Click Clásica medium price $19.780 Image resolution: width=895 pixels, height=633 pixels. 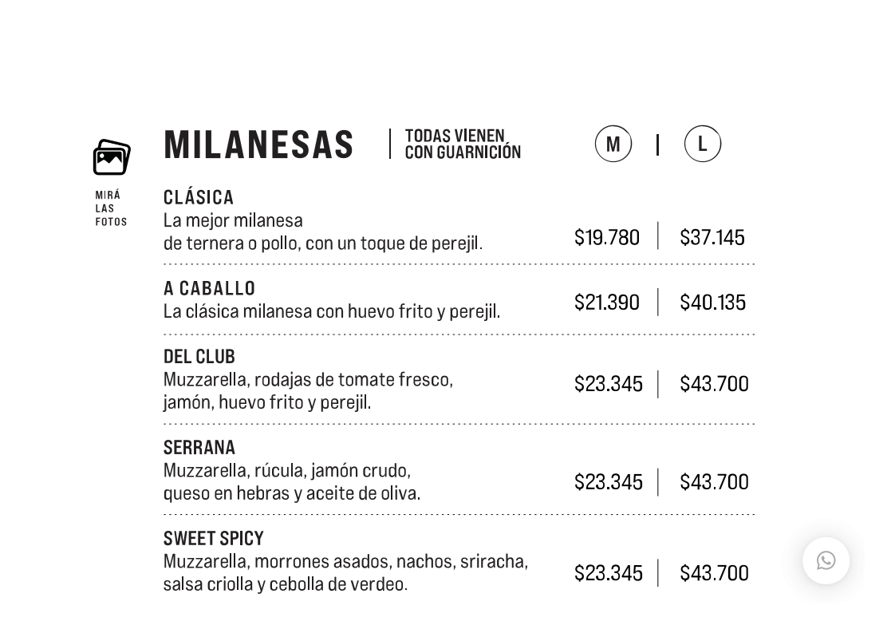coord(607,238)
